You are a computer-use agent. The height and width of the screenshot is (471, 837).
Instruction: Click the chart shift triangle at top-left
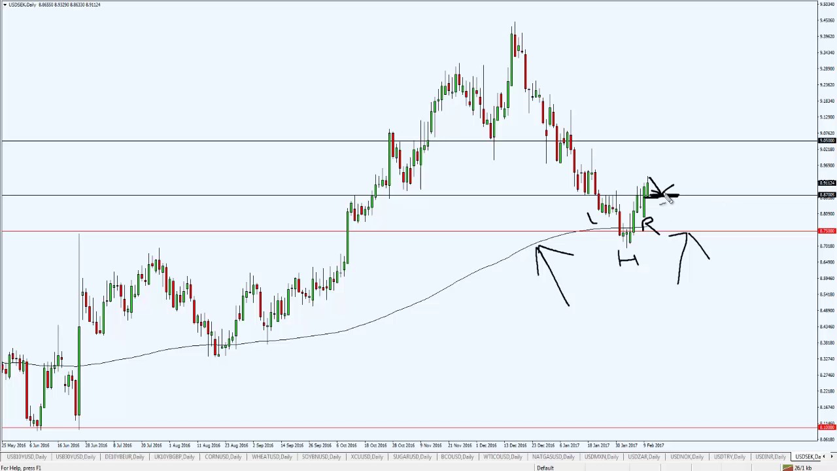click(x=4, y=5)
